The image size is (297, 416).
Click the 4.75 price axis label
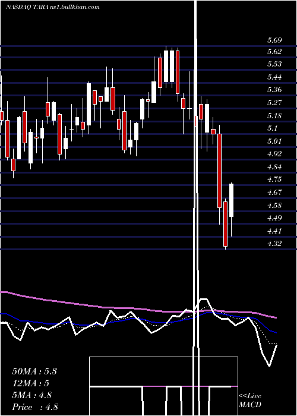(274, 179)
